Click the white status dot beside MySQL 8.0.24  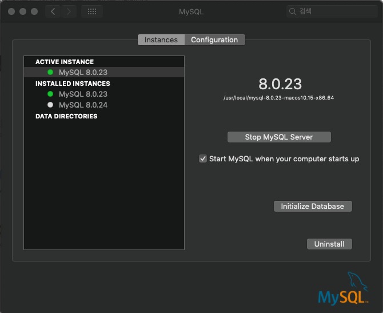click(x=50, y=105)
